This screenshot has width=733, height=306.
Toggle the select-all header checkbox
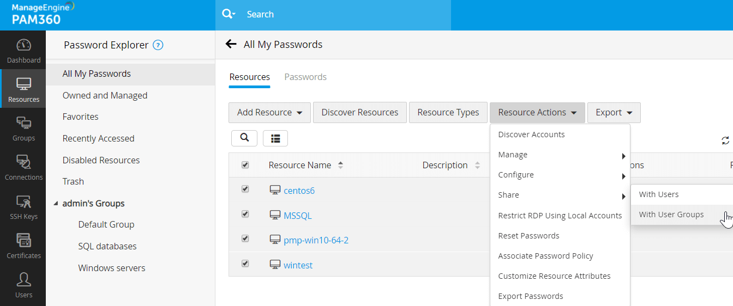pyautogui.click(x=245, y=164)
